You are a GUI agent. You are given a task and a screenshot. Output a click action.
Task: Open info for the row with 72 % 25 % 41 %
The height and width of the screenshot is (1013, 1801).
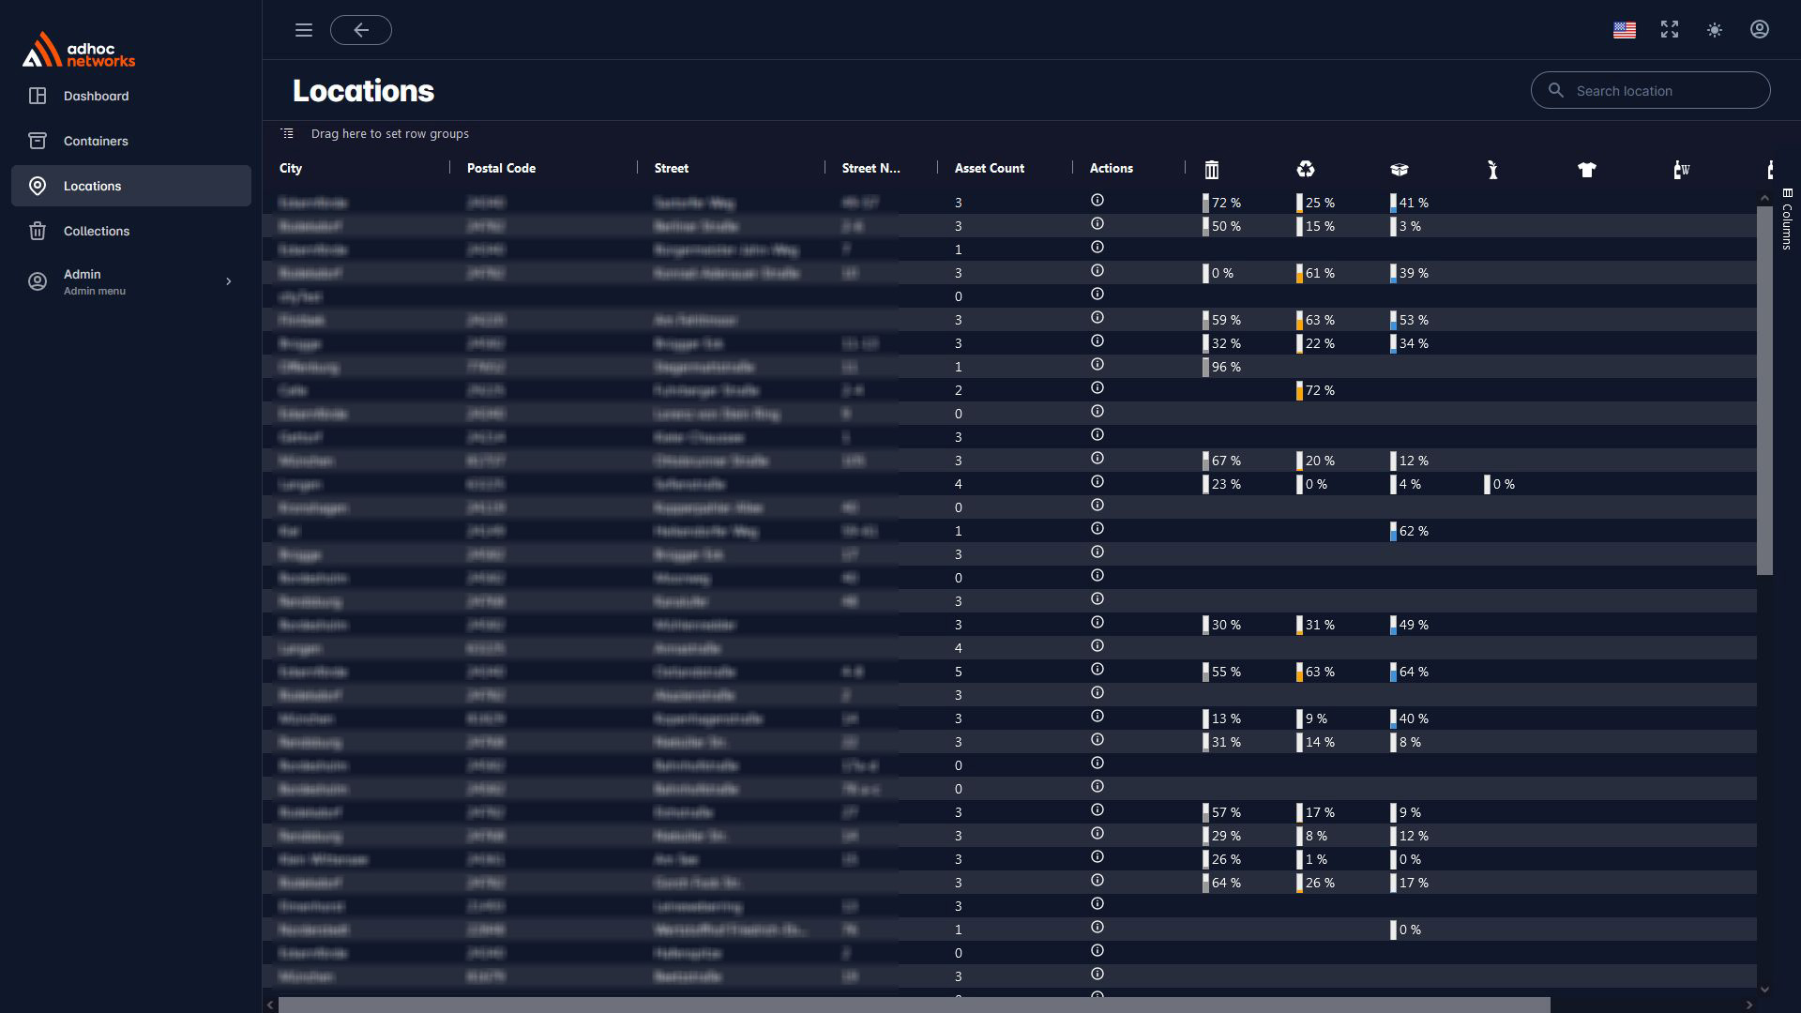point(1097,201)
